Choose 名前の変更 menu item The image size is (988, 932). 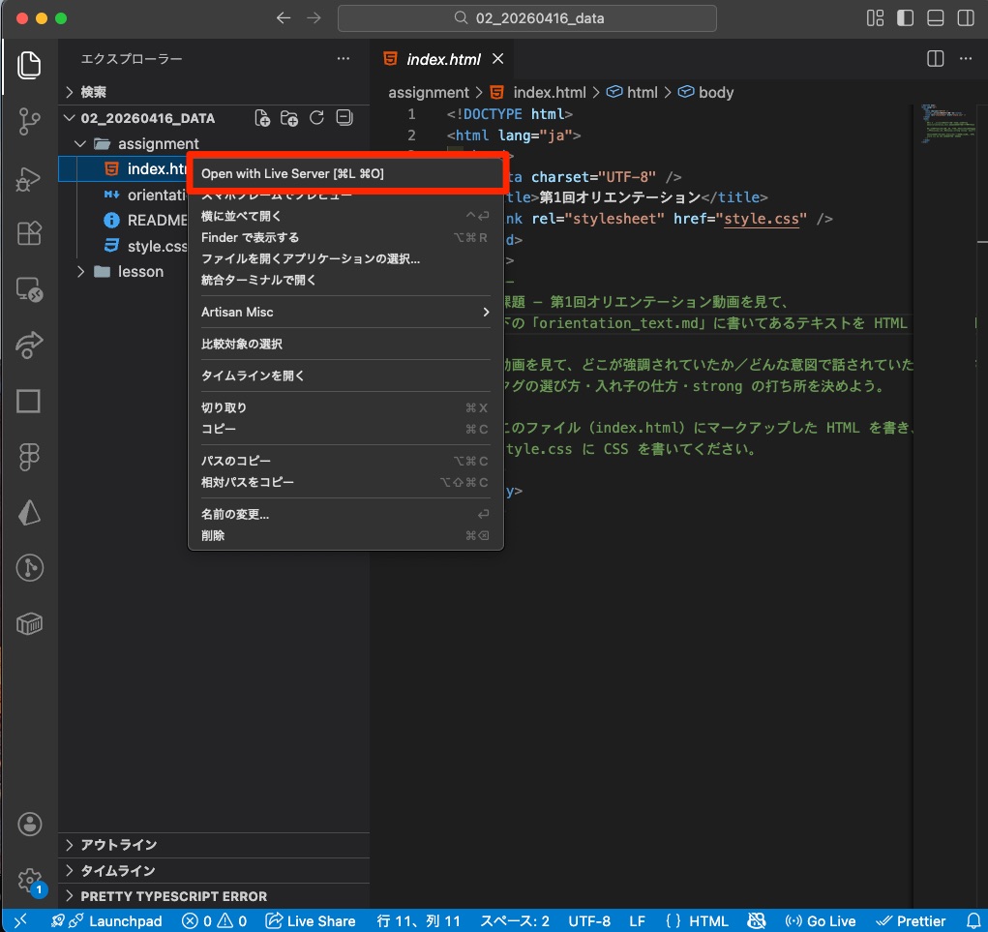pos(345,514)
